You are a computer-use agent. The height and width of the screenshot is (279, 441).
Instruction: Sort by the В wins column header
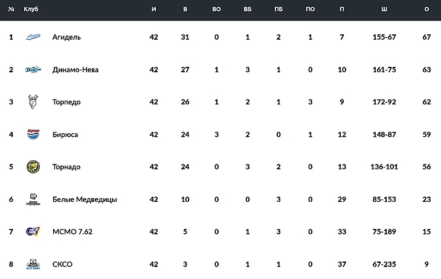click(185, 10)
